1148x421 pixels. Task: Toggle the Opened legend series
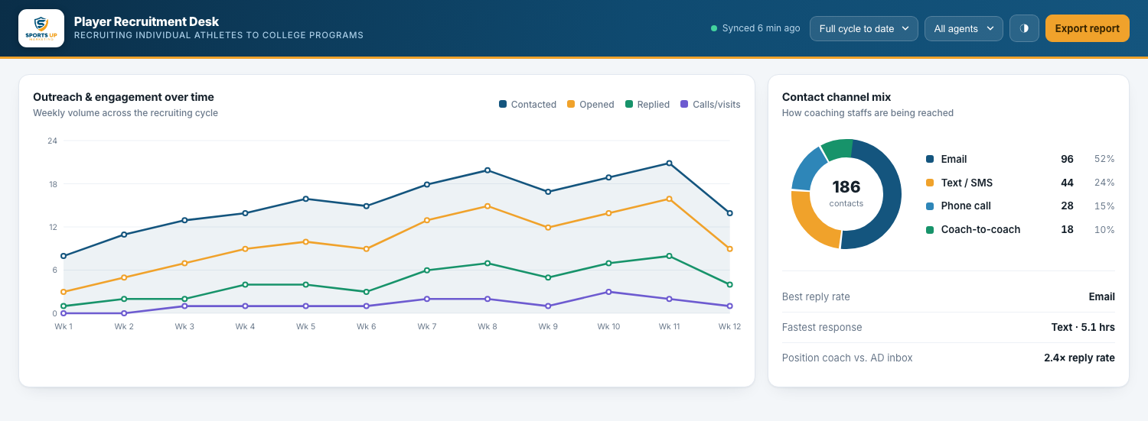point(590,105)
